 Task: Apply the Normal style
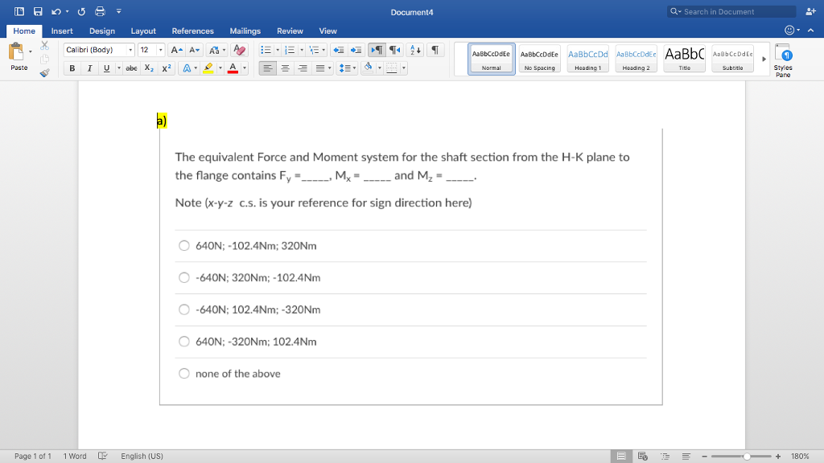click(492, 58)
